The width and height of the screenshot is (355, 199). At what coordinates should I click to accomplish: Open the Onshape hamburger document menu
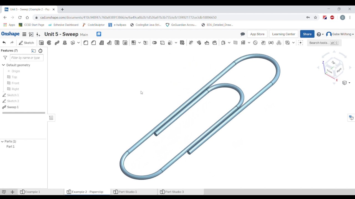point(24,34)
